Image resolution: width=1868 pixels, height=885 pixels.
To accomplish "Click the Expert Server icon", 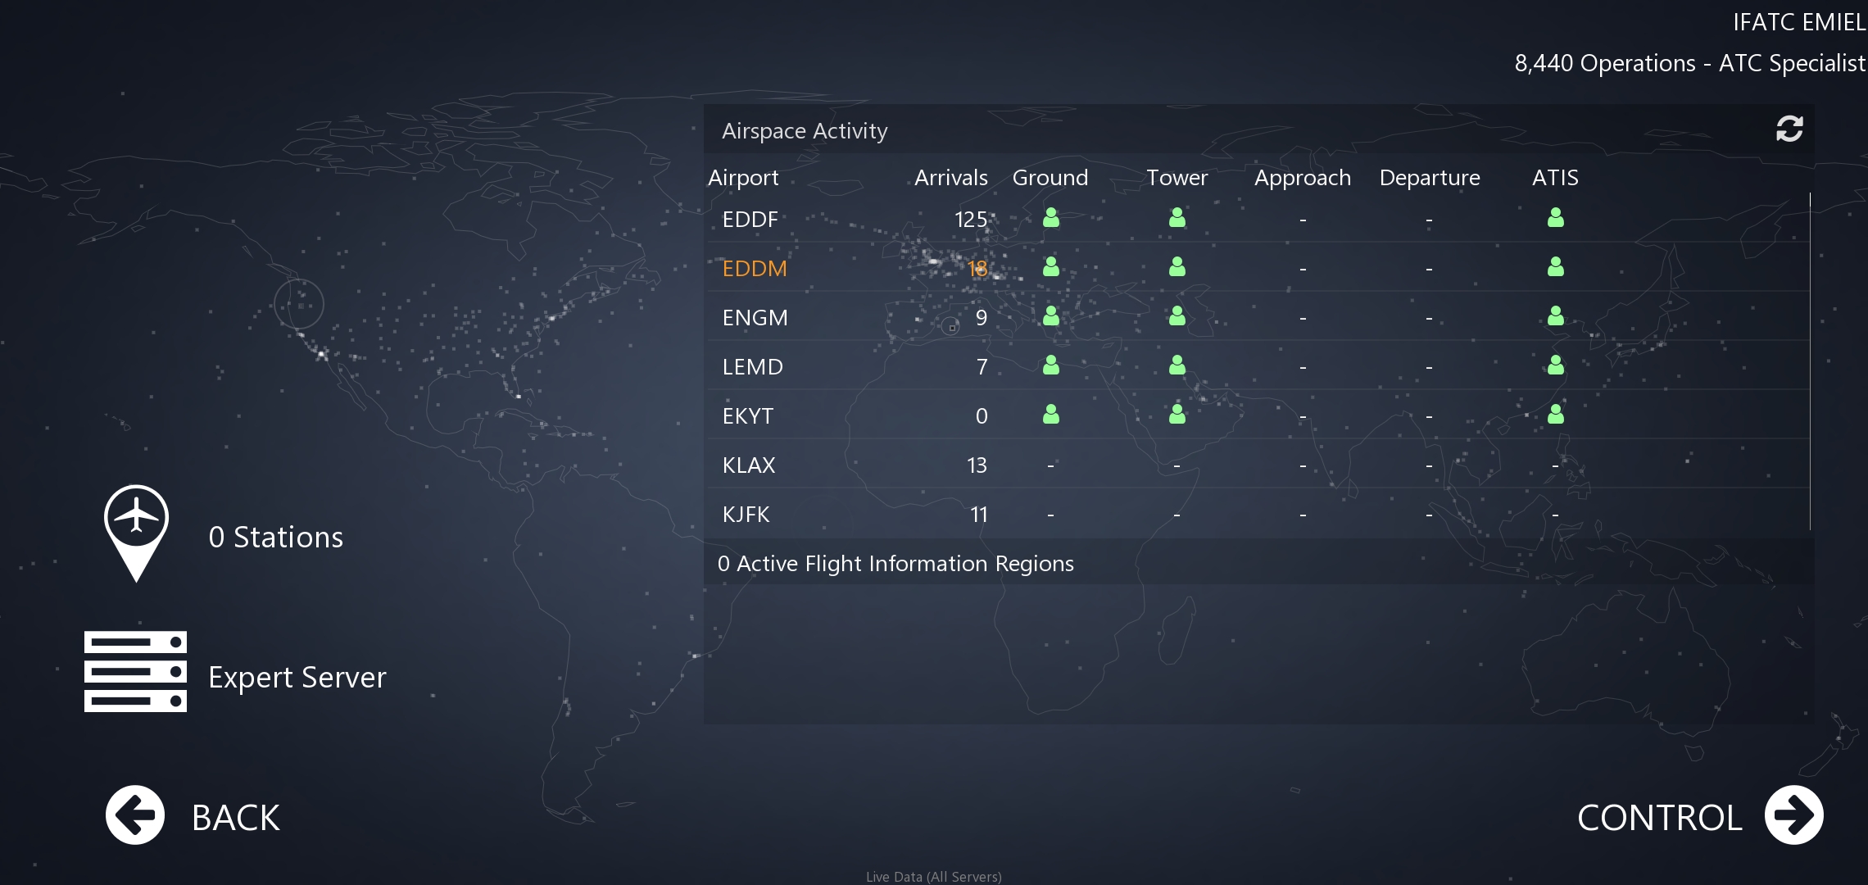I will pos(135,671).
